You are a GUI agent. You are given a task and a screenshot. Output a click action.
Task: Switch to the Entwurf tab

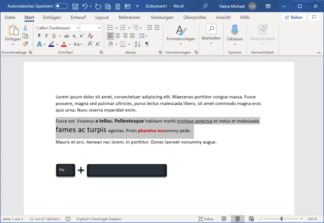tap(78, 17)
